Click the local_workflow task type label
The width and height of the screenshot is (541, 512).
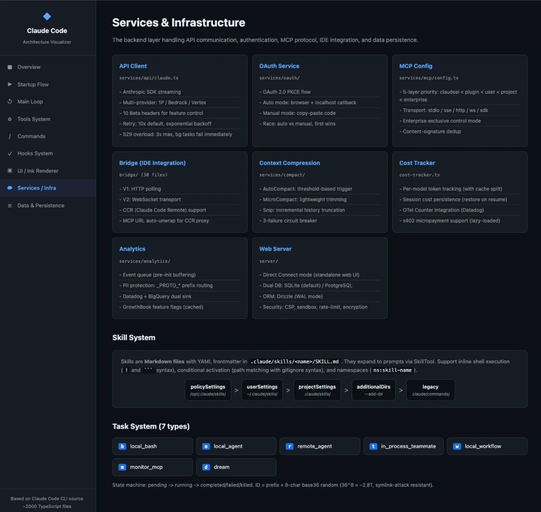click(483, 446)
